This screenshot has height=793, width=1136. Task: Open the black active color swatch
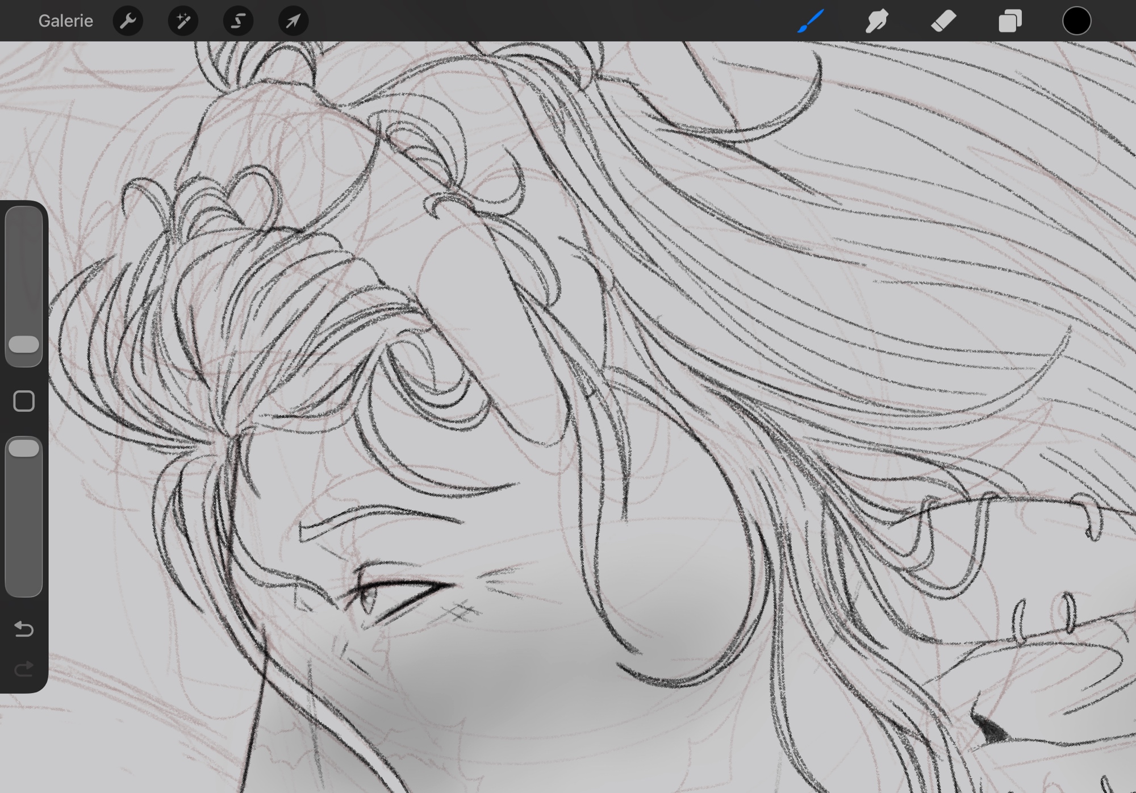[1076, 21]
